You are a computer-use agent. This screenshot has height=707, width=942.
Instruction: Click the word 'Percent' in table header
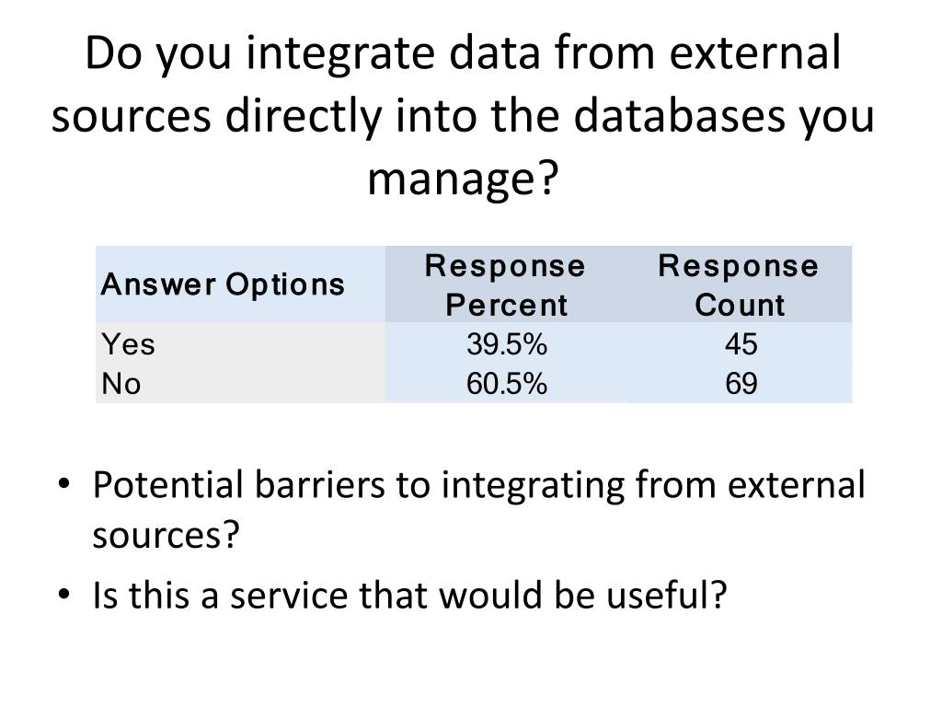point(507,304)
